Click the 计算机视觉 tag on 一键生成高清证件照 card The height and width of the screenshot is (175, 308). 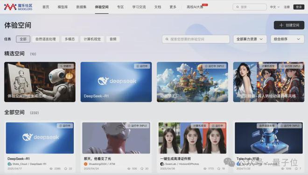point(200,126)
